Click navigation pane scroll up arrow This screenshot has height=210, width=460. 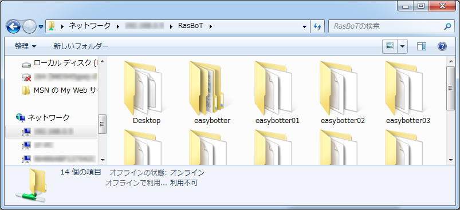(x=103, y=61)
